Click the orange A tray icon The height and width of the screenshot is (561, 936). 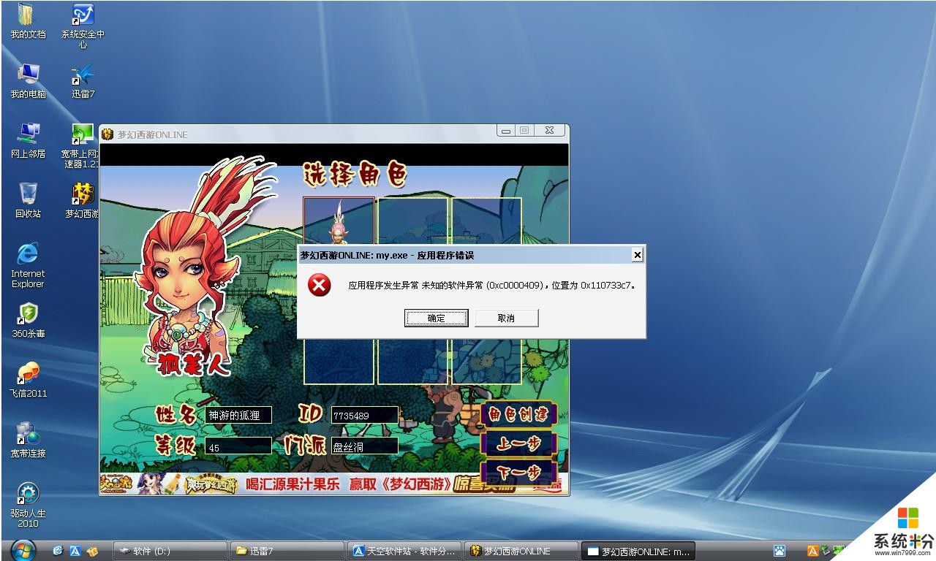[812, 551]
